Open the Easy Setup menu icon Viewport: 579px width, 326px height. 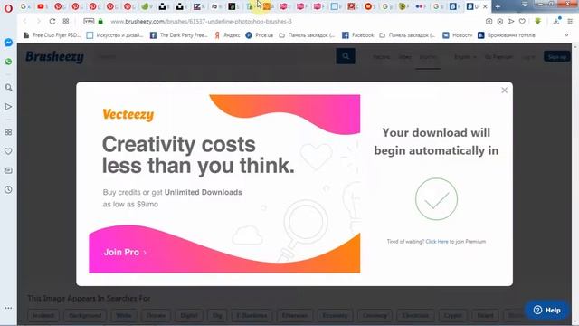click(570, 22)
